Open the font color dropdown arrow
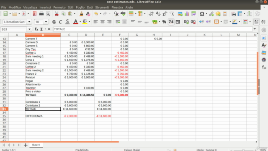 tap(80, 22)
